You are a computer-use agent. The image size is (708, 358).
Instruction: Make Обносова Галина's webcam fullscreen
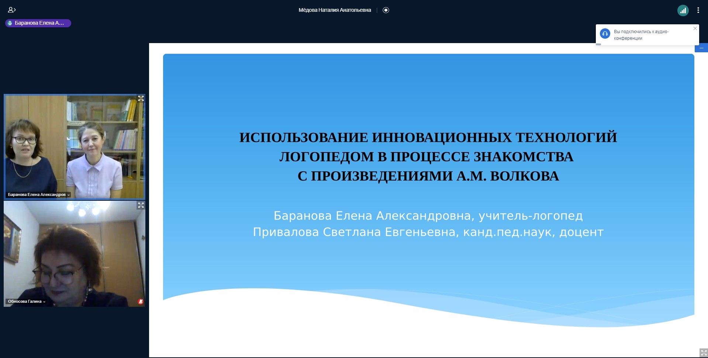pyautogui.click(x=141, y=205)
